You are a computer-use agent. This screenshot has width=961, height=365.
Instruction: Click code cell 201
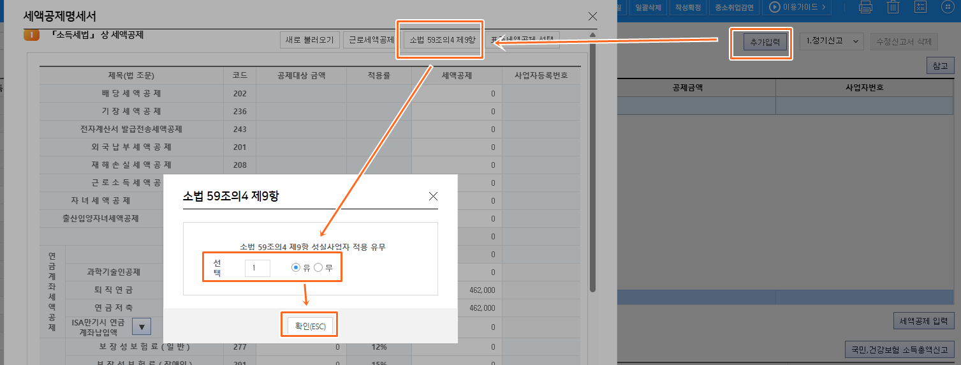pyautogui.click(x=240, y=147)
